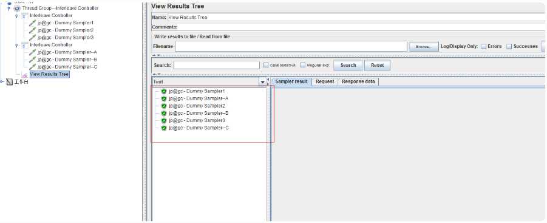Click the workbench clipboard icon
The height and width of the screenshot is (223, 547).
click(x=10, y=82)
